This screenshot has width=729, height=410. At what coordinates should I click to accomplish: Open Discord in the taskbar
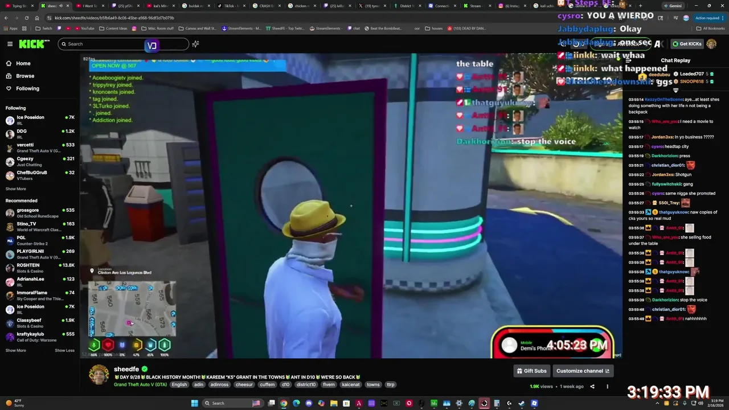(x=309, y=403)
